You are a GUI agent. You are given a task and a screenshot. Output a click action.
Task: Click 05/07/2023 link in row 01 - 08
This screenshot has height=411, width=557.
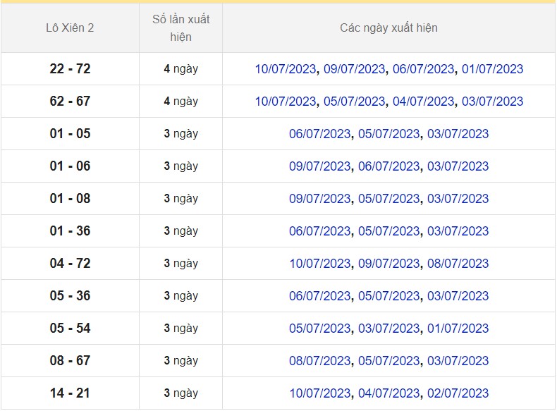(x=388, y=199)
